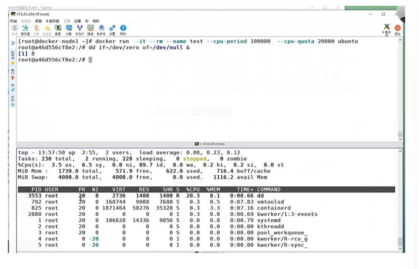The image size is (418, 269).
Task: Open the 帮助 menu in menu bar
Action: tap(96, 21)
